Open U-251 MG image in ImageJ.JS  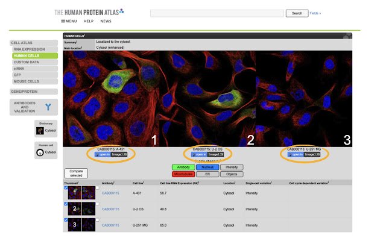(x=304, y=154)
